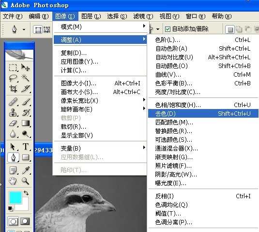Select the Lasso tool
The image size is (259, 232).
[13, 78]
